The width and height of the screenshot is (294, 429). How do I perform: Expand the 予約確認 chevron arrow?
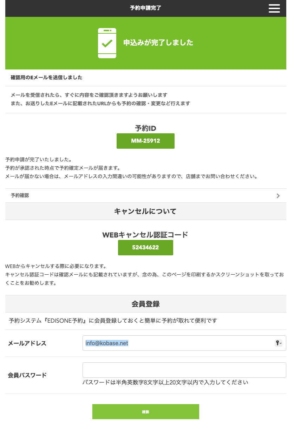(x=278, y=196)
